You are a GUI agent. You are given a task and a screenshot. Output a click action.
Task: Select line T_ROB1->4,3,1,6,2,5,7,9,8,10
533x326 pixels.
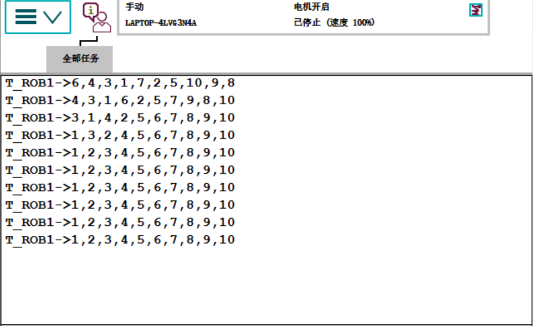[x=120, y=101]
